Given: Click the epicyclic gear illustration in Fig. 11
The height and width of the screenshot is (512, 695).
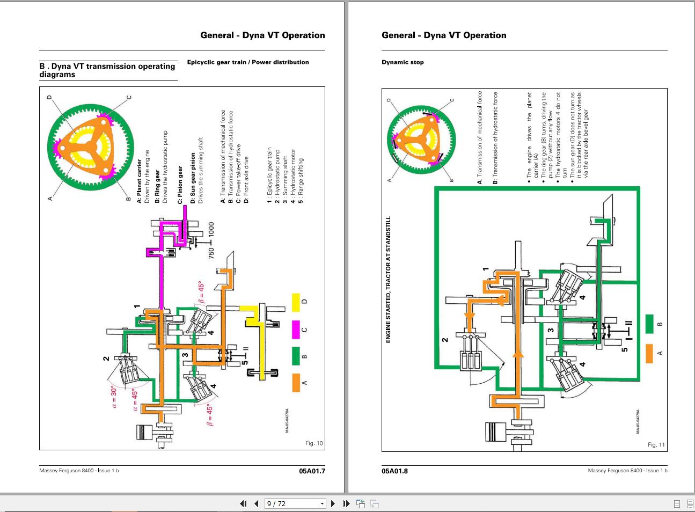Looking at the screenshot, I should pos(420,139).
